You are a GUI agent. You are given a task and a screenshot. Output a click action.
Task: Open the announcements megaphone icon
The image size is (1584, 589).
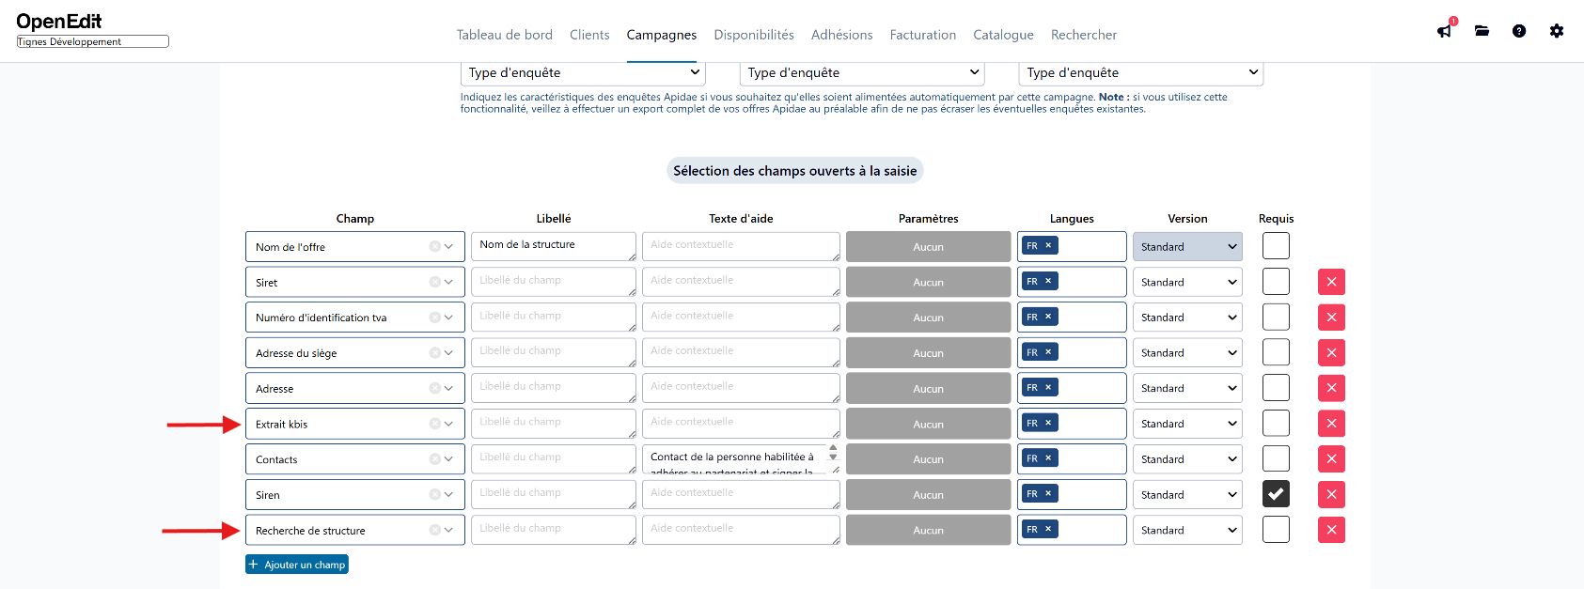click(1444, 31)
